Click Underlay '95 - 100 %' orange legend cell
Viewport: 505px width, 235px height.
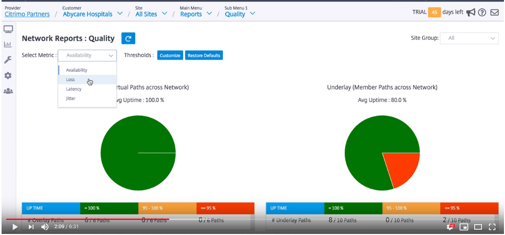click(411, 208)
